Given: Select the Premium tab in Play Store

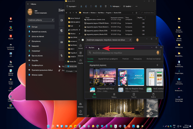Looking at the screenshot, I should [126, 59].
